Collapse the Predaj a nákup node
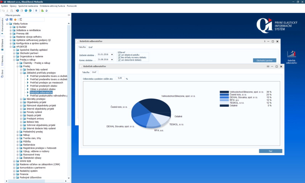 point(14,60)
